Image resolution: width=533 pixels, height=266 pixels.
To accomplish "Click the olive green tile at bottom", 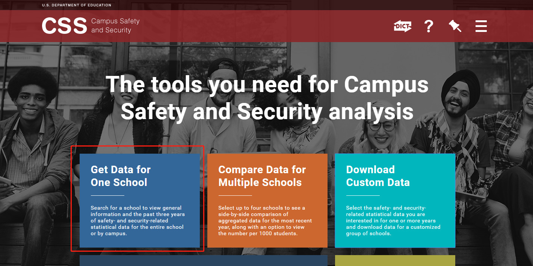I will point(395,261).
